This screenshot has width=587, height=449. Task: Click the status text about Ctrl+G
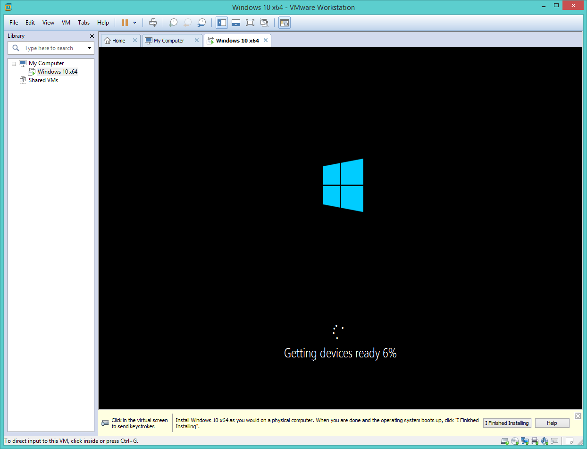coord(71,441)
